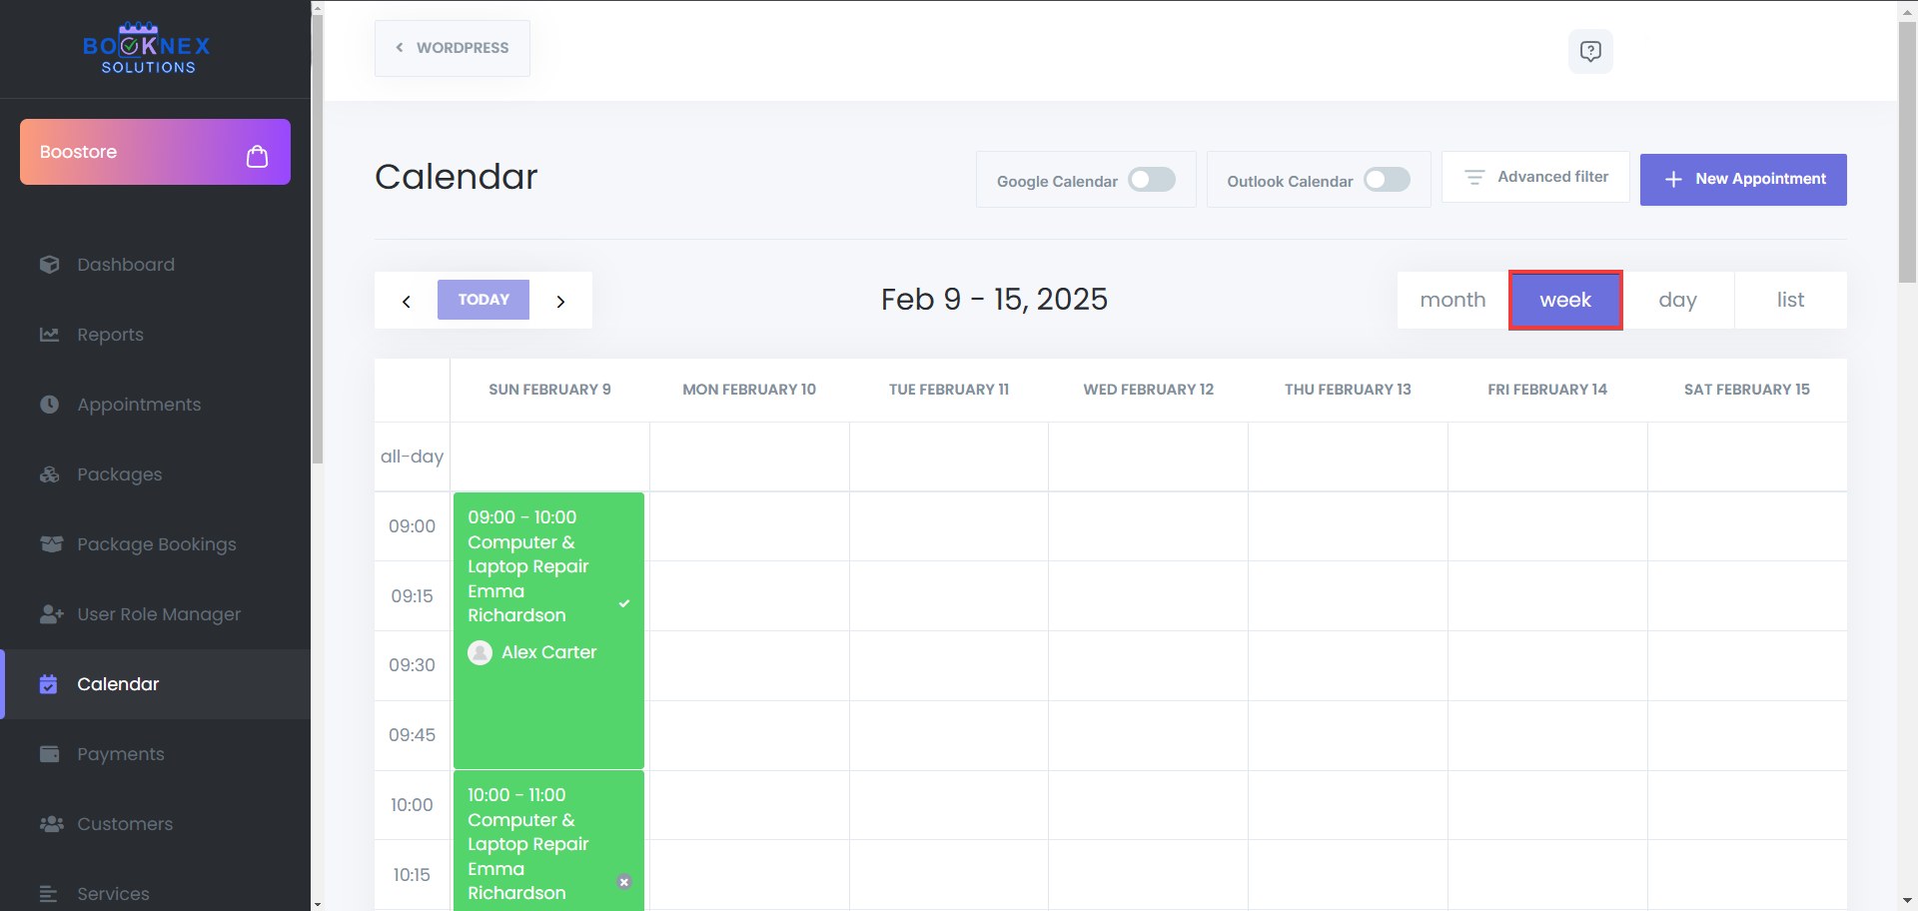Click the help chat question icon
1918x911 pixels.
point(1590,51)
